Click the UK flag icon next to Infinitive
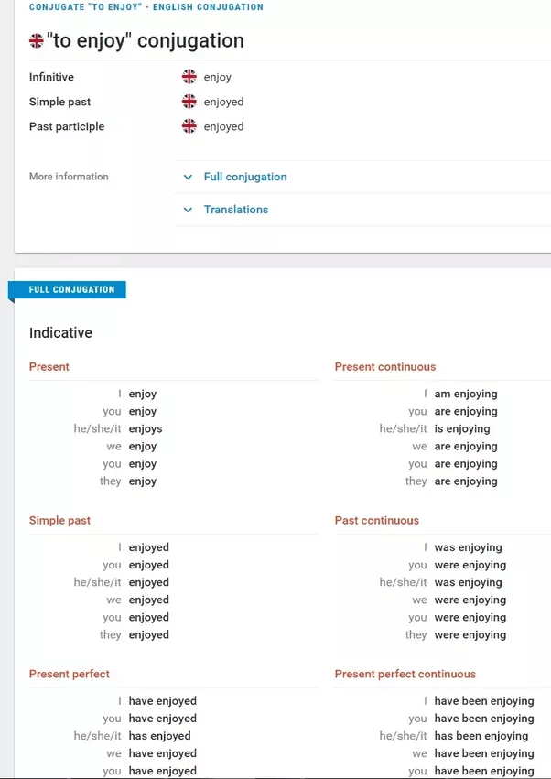Image resolution: width=551 pixels, height=779 pixels. 189,77
